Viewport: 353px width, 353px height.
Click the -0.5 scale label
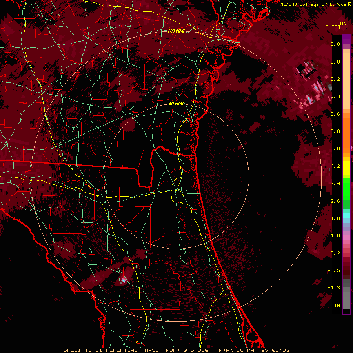(x=334, y=271)
